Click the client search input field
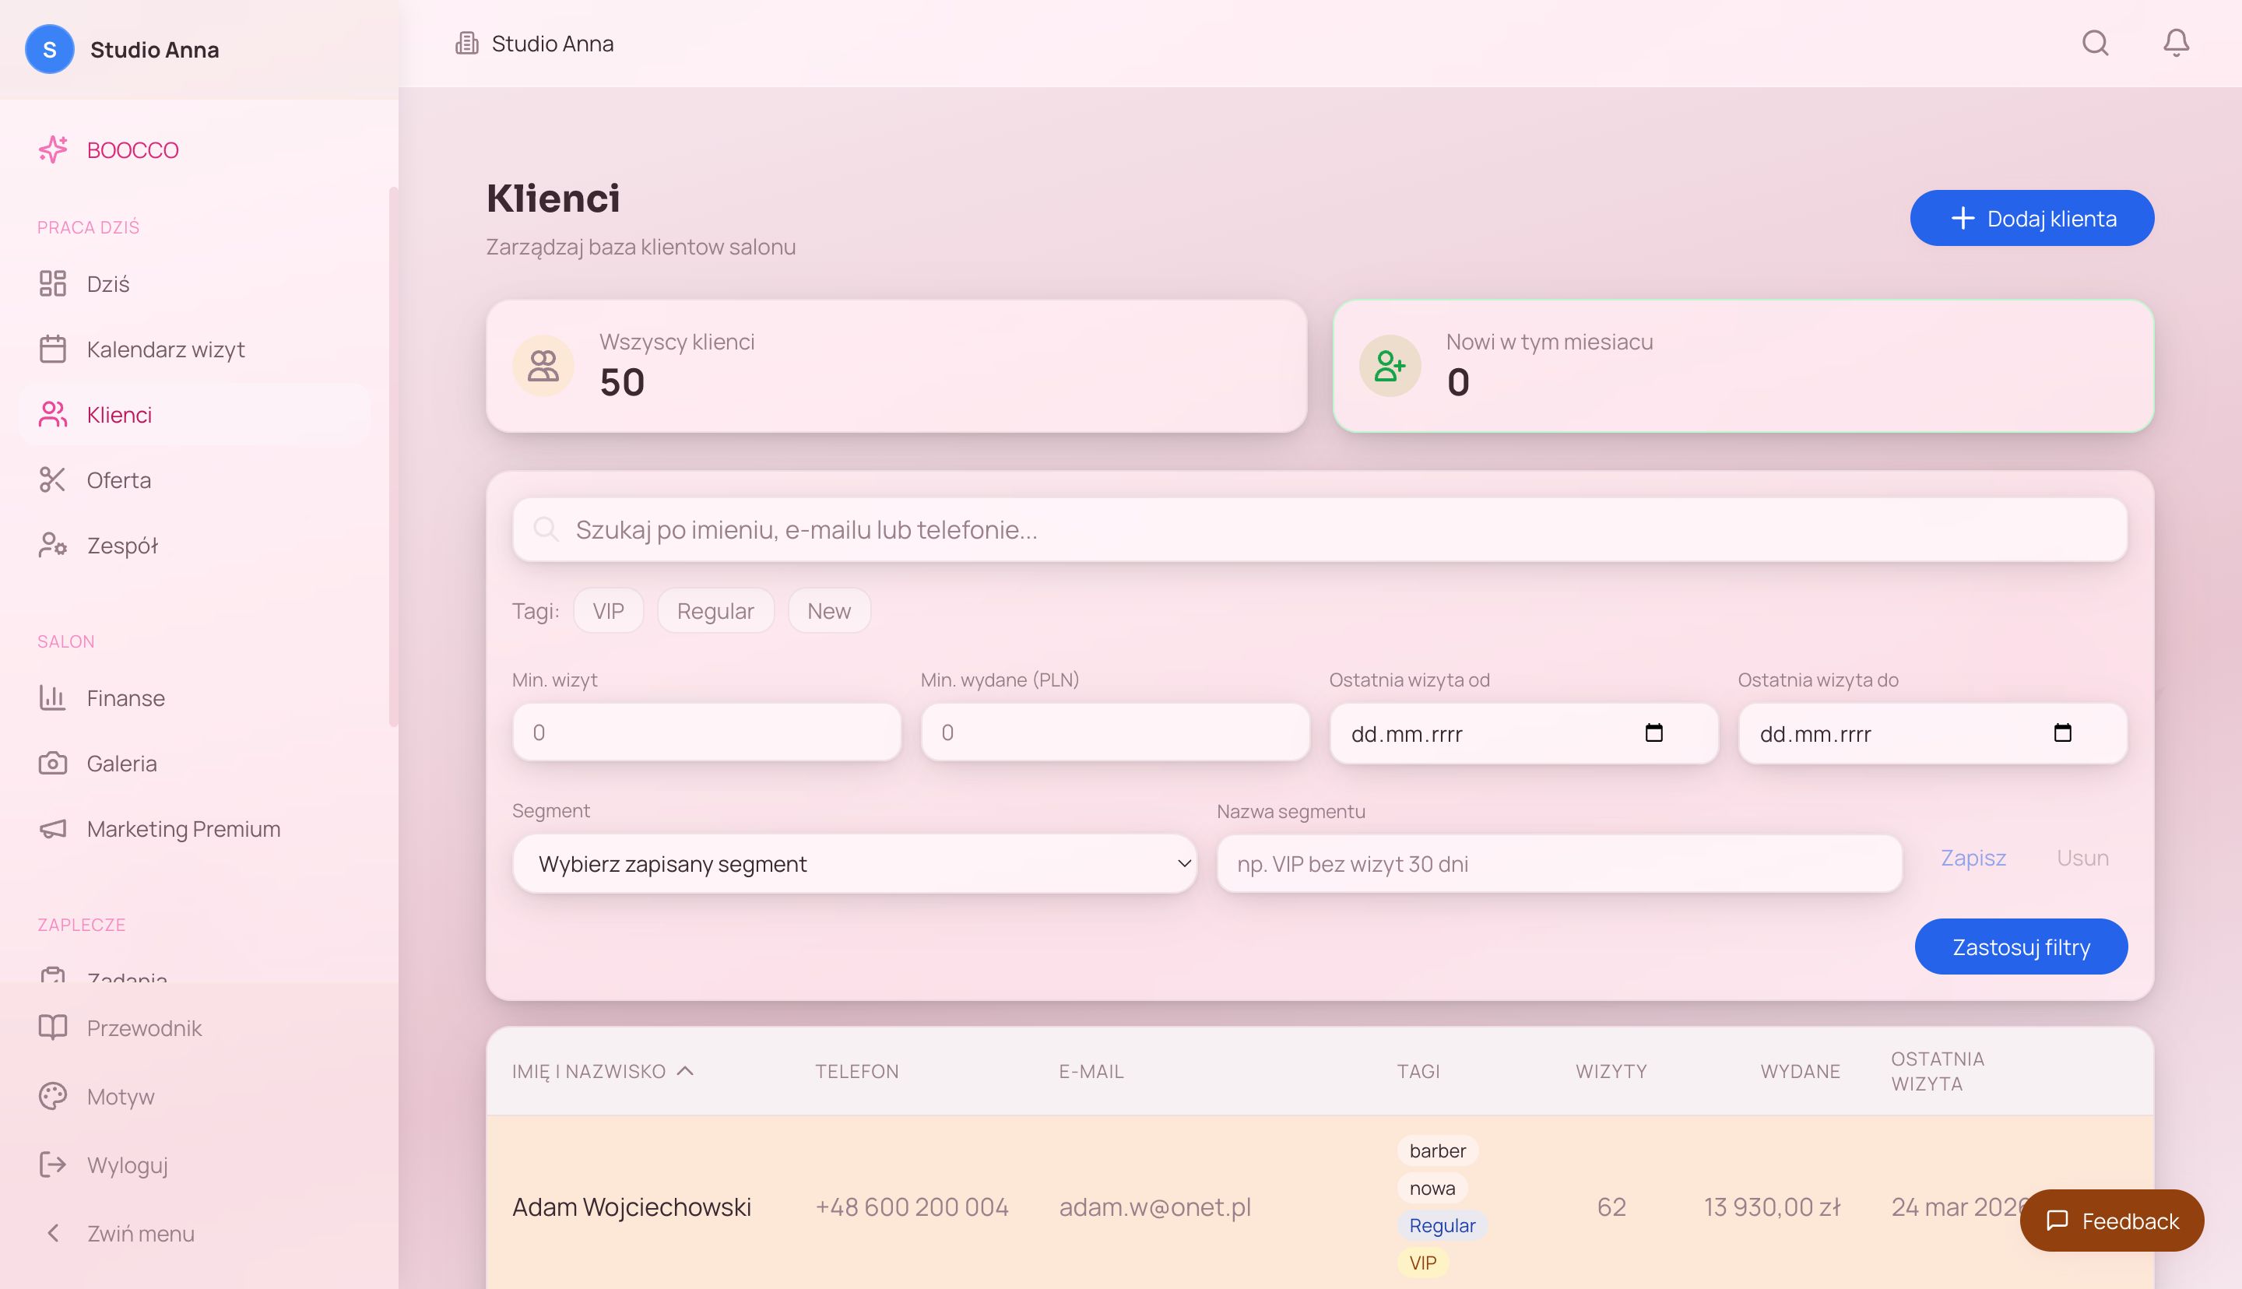Viewport: 2242px width, 1289px height. pos(1320,529)
